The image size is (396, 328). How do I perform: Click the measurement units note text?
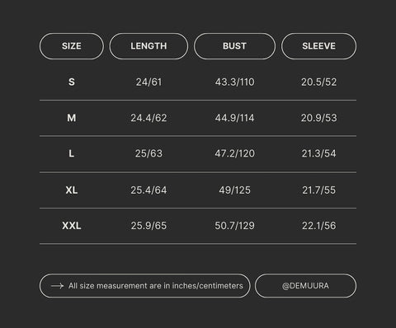click(x=156, y=286)
